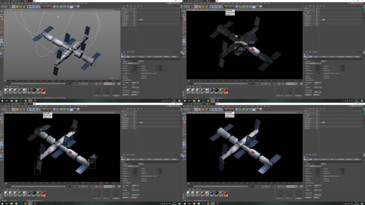Select highlighted blue tab in top-left attributes panel
Viewport: 365px width, 205px height.
125,57
